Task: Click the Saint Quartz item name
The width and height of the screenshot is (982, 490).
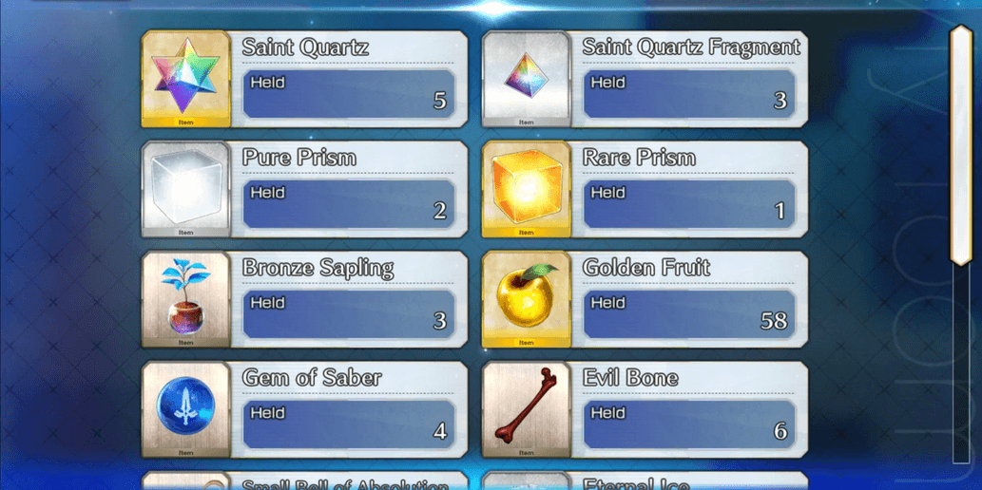Action: pyautogui.click(x=305, y=47)
